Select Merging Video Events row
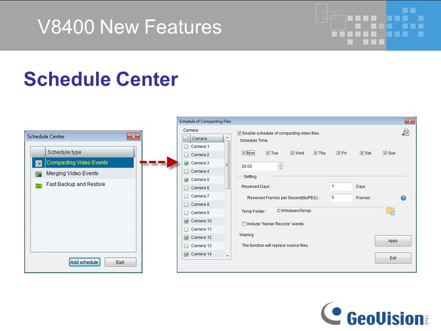Viewport: 441px width, 331px height. [83, 174]
